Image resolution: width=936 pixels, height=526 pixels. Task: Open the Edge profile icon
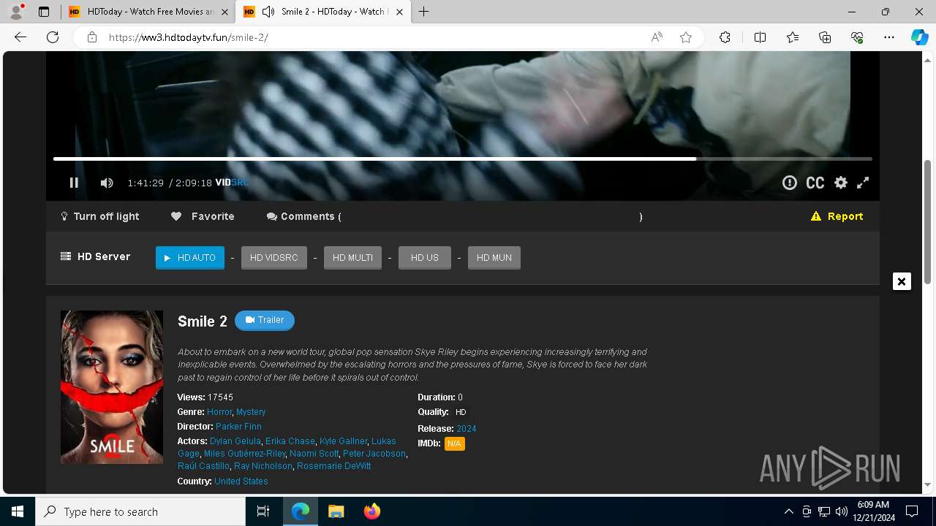(x=15, y=12)
